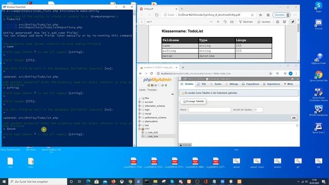
Task: Click the OK button to create the table
Action: coord(294,118)
